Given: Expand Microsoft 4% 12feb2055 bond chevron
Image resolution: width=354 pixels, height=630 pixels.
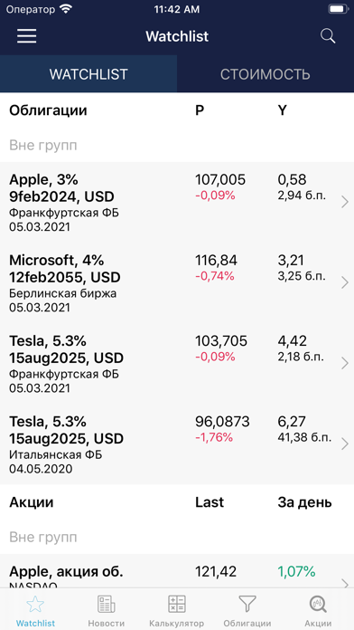Looking at the screenshot, I should [x=345, y=282].
